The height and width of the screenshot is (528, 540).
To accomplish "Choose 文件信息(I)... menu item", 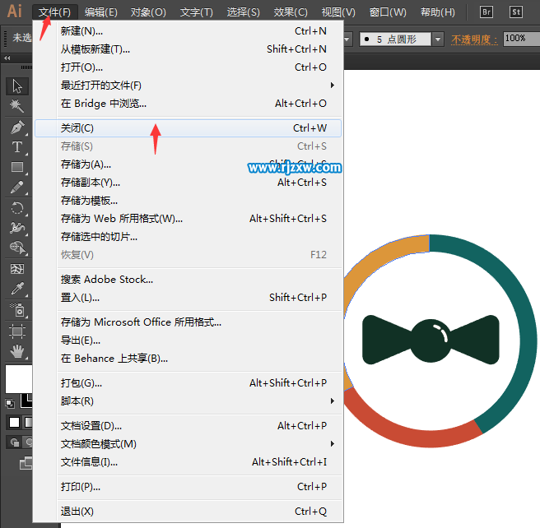I will click(x=188, y=462).
